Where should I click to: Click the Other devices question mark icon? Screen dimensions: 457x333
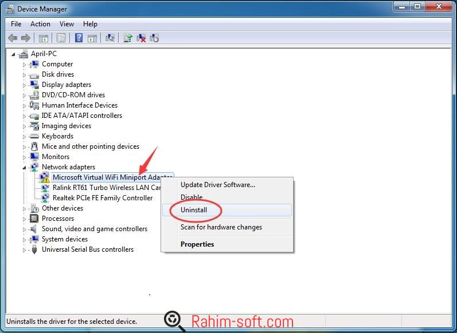click(x=34, y=208)
